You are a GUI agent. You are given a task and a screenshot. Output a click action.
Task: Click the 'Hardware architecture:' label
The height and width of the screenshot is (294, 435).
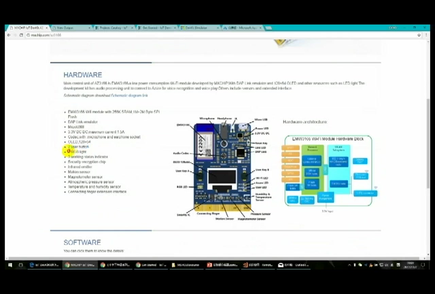(x=305, y=122)
